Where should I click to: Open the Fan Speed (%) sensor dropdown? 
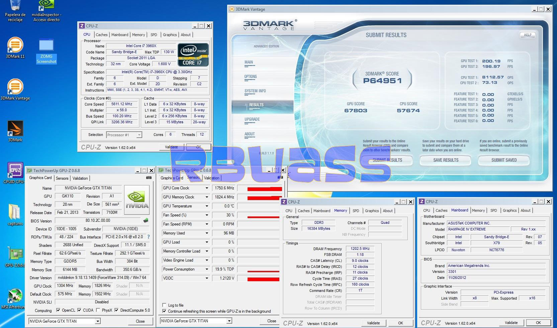tap(207, 215)
